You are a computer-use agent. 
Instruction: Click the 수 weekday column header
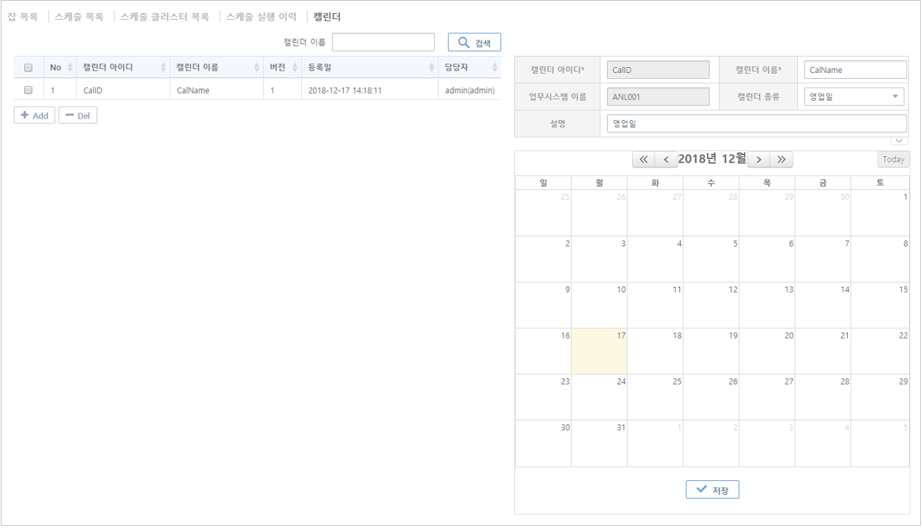pos(712,183)
